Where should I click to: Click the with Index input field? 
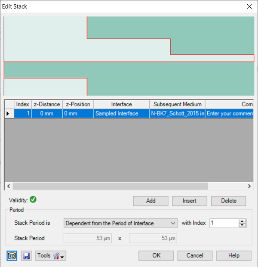point(224,223)
